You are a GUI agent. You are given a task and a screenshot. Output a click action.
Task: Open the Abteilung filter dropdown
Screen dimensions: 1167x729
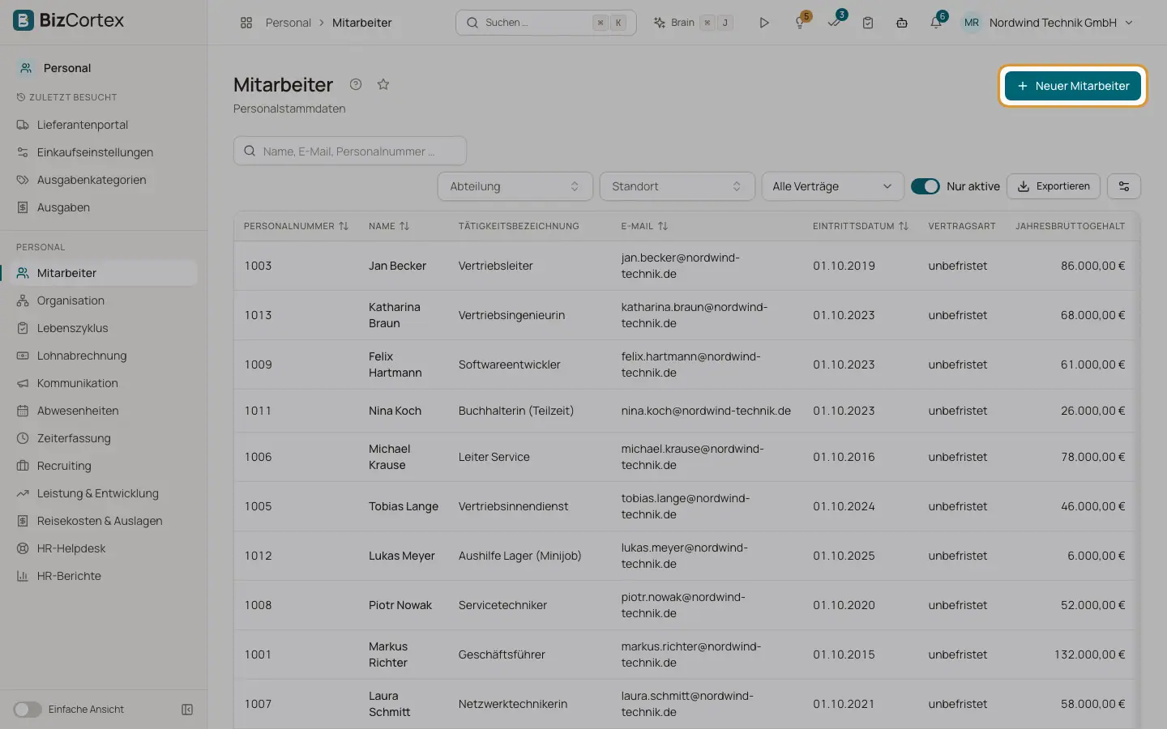(x=515, y=186)
